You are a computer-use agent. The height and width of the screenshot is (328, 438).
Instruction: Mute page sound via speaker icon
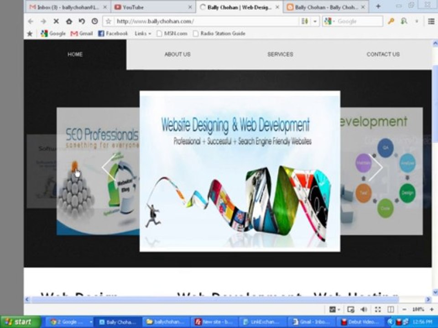364,309
